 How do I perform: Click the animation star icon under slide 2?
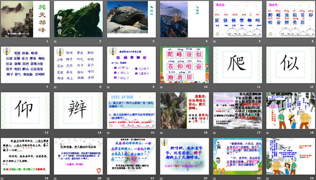coord(55,41)
